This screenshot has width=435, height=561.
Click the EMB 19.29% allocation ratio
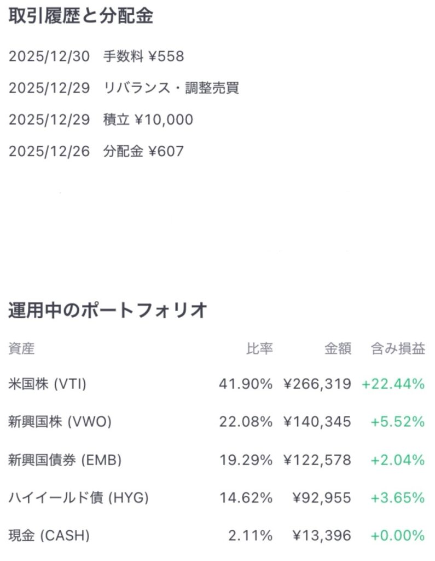(x=246, y=460)
